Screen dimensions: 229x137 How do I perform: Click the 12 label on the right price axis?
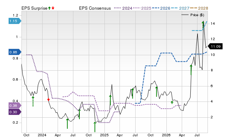pyautogui.click(x=213, y=39)
